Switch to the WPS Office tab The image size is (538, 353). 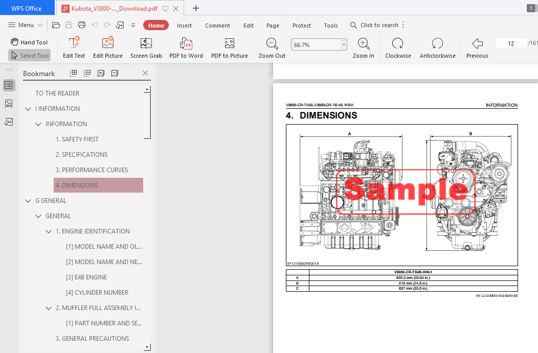pos(27,8)
